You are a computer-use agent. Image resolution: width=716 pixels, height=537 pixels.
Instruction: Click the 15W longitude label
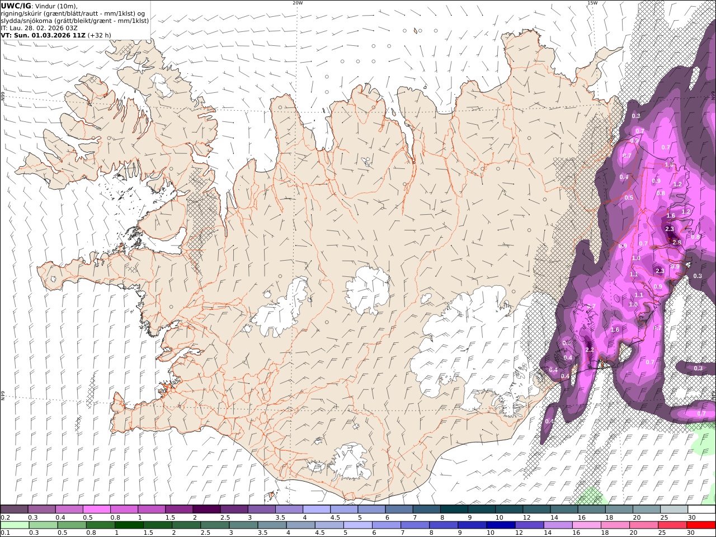(592, 3)
